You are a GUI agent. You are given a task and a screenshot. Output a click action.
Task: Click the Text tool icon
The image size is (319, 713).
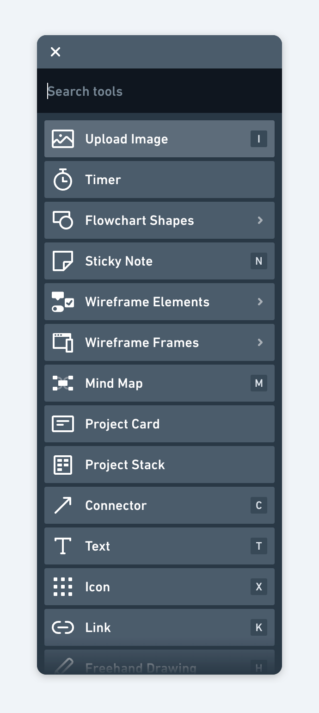coord(63,546)
